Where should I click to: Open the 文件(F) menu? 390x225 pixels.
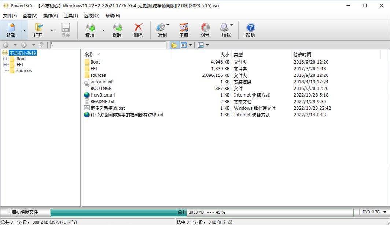coord(10,16)
